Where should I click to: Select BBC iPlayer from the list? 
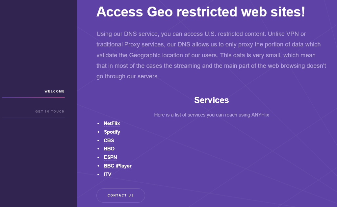click(x=117, y=166)
